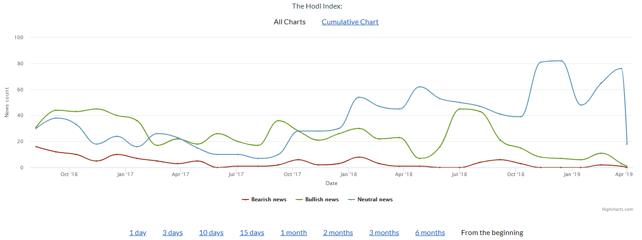Switch time range to 15 days
Viewport: 642px width, 240px height.
click(252, 233)
